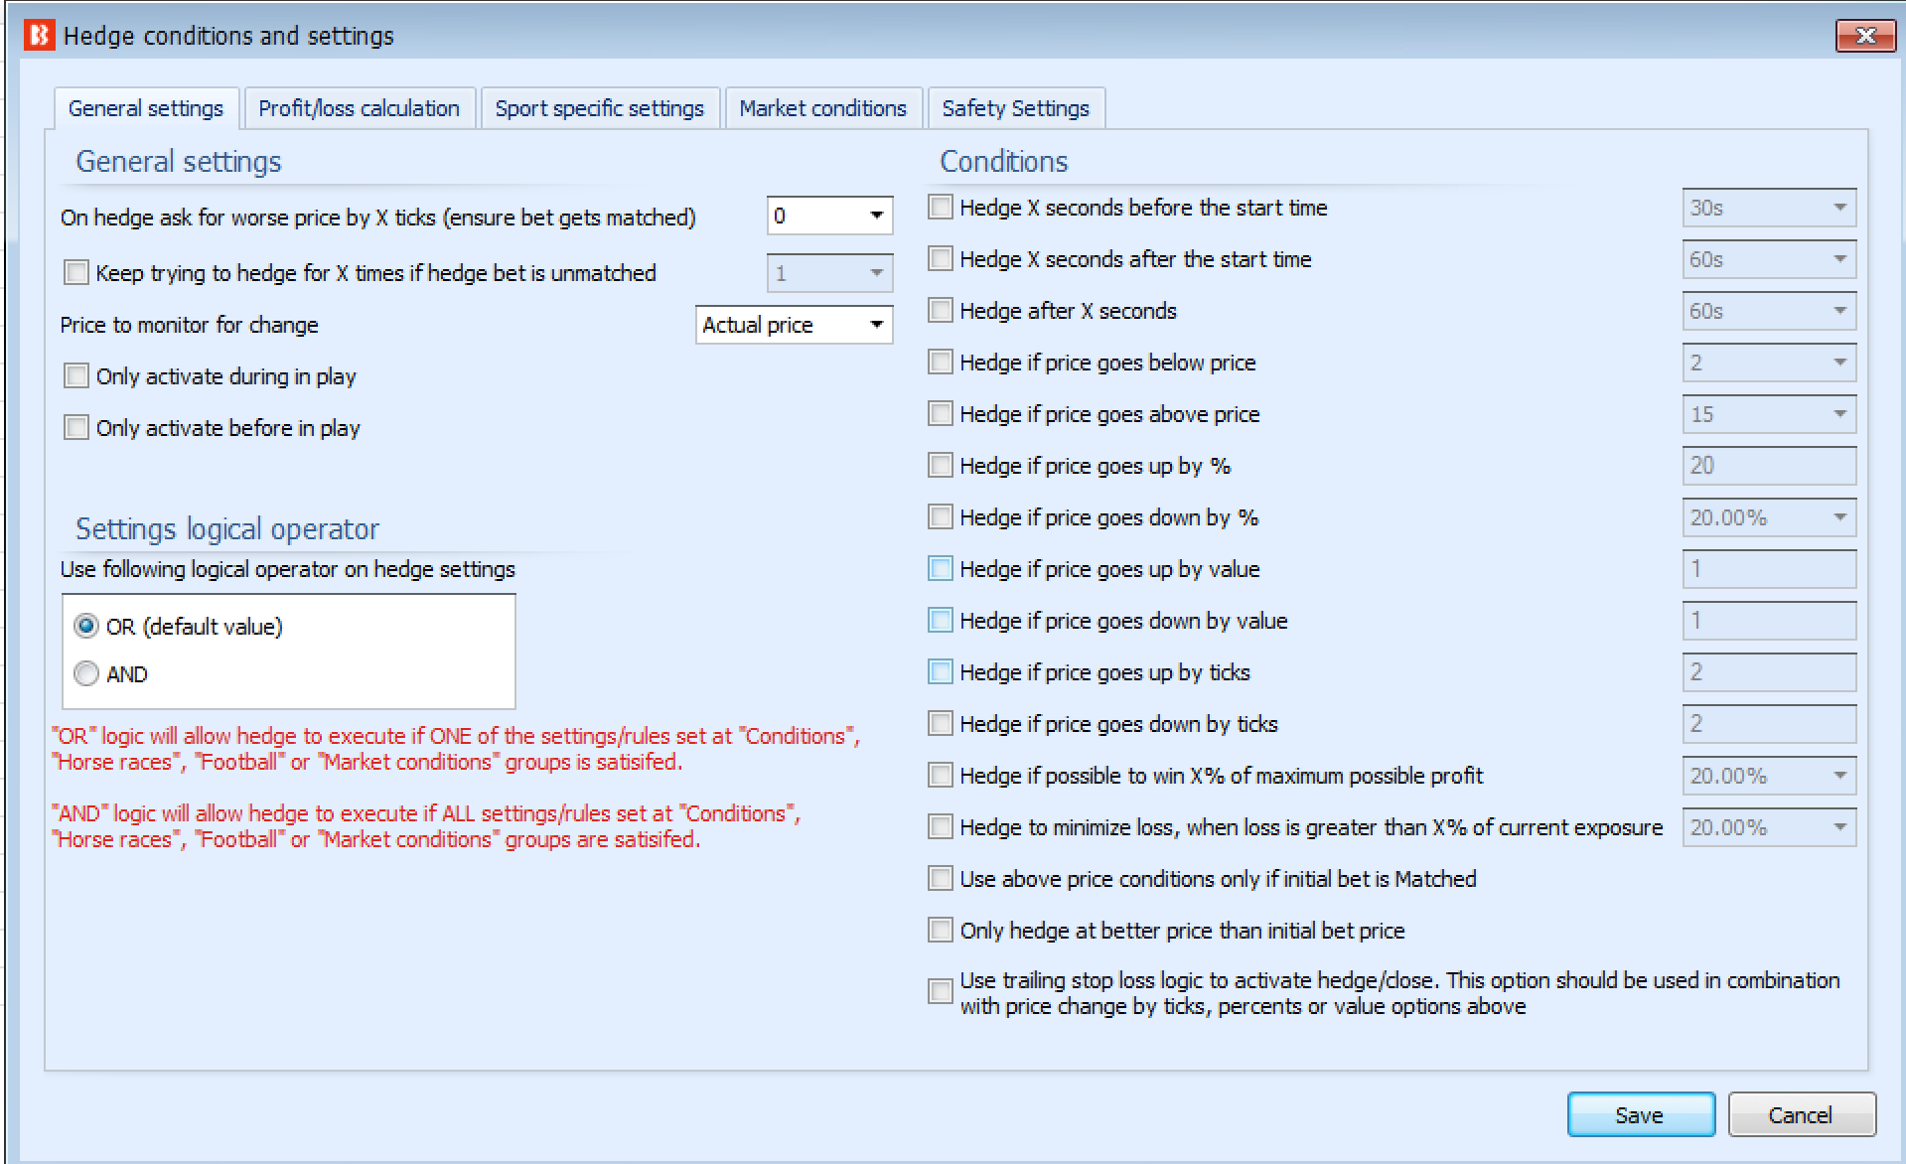1906x1164 pixels.
Task: Check 'Only hedge at better price than initial bet price'
Action: tap(940, 930)
